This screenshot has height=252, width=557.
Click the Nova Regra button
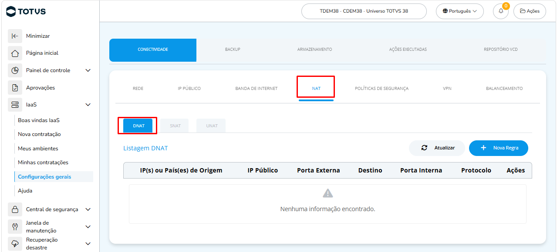point(499,148)
